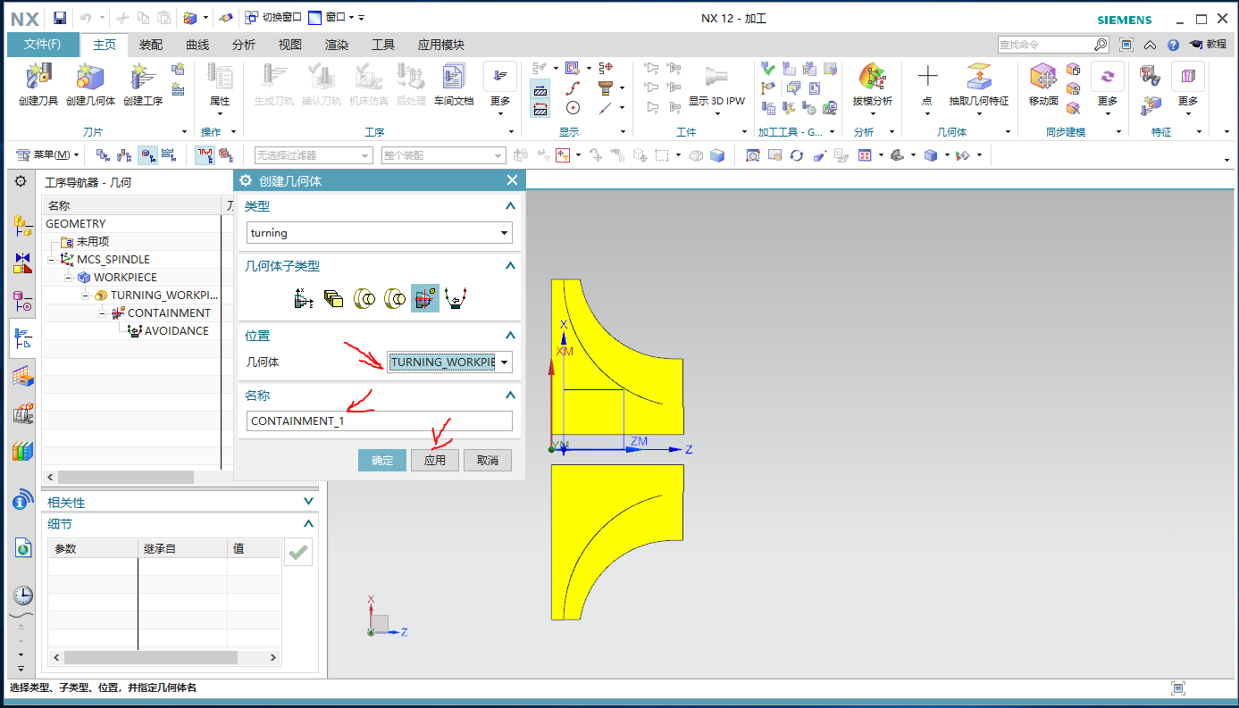Collapse the WORKPIECE tree node
Screen dimensions: 1239x708
point(70,277)
